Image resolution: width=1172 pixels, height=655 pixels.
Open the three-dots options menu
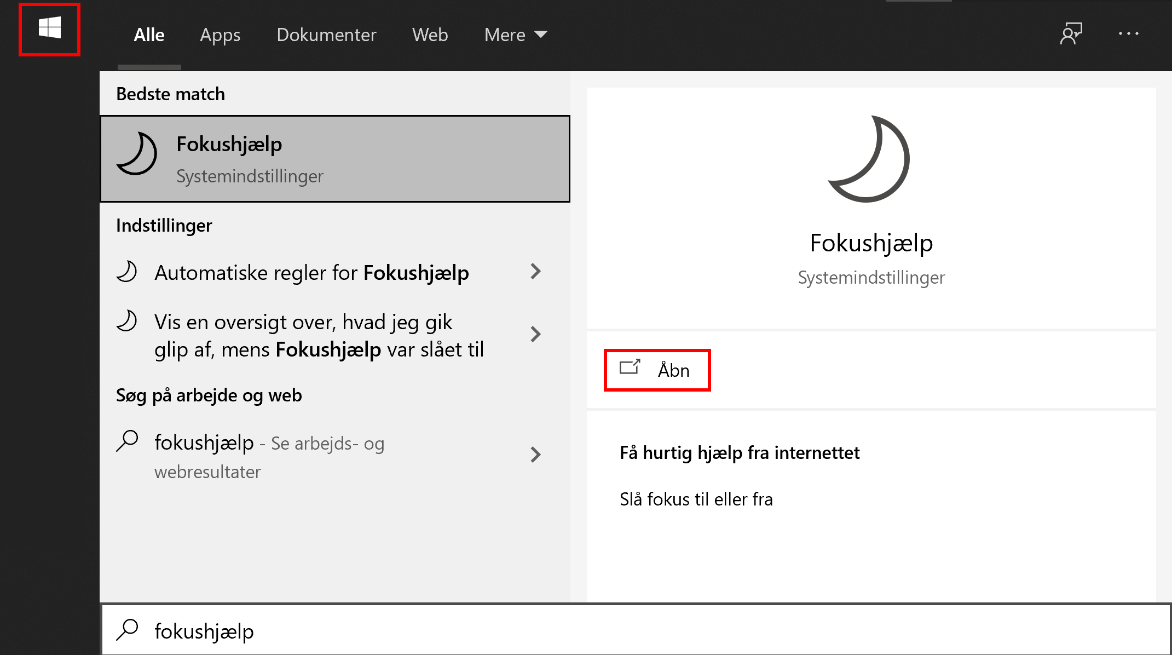[x=1128, y=34]
